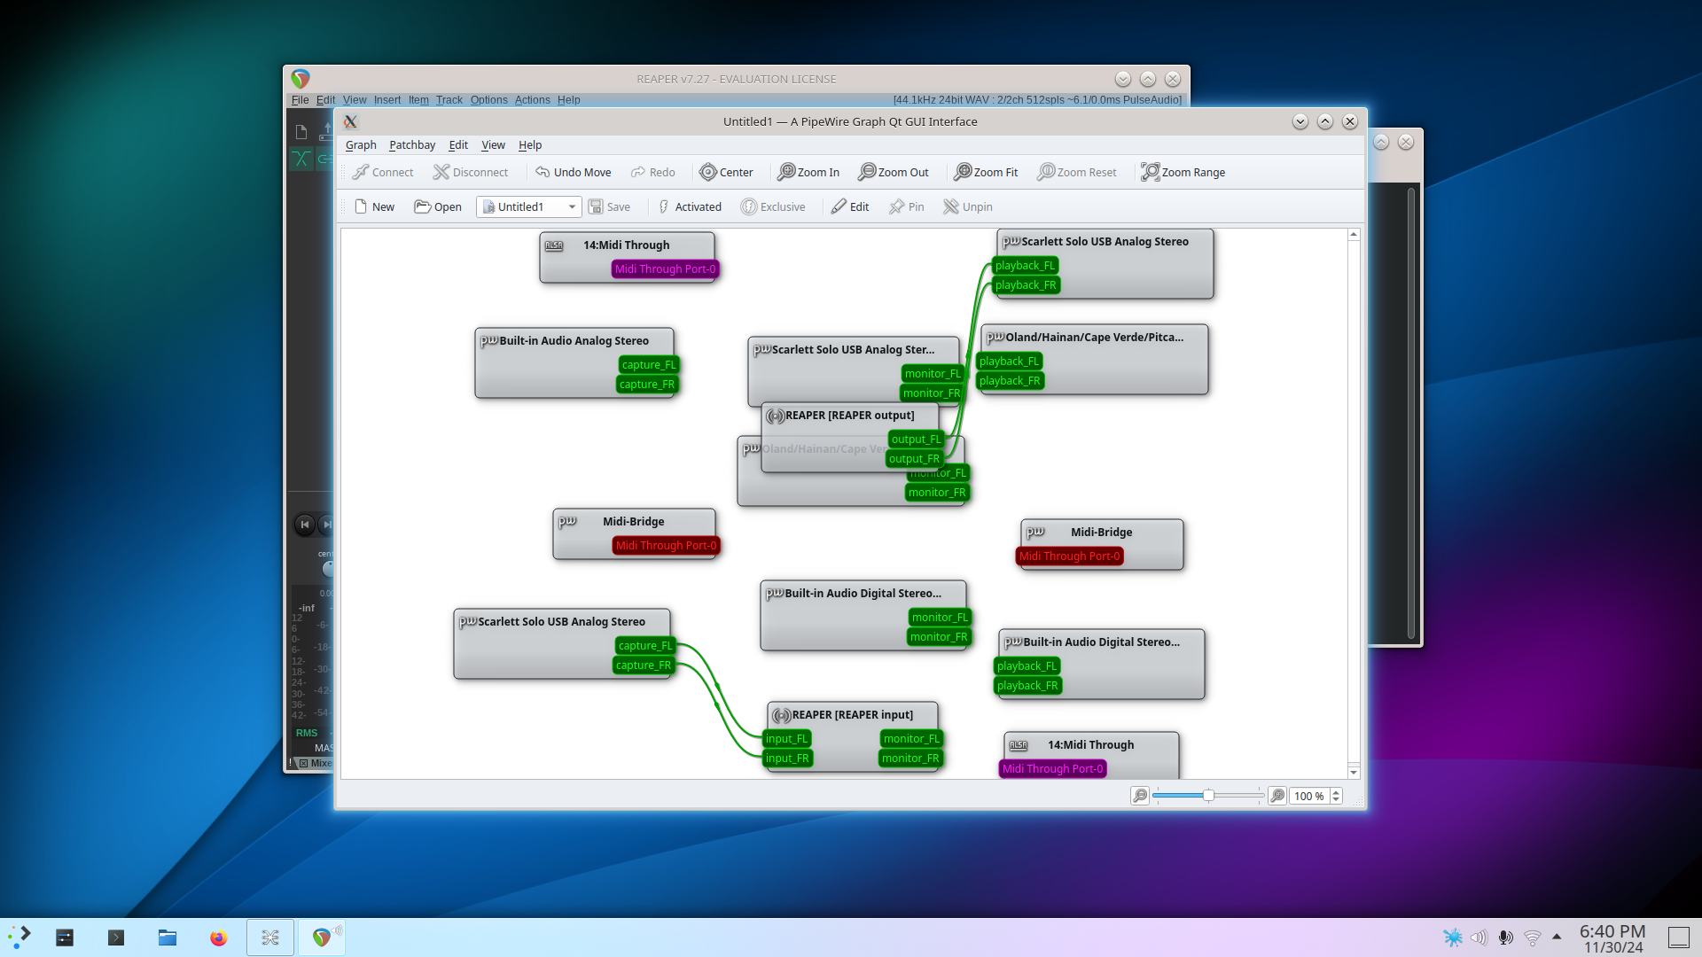
Task: Click the zoom slider handle
Action: tap(1208, 796)
